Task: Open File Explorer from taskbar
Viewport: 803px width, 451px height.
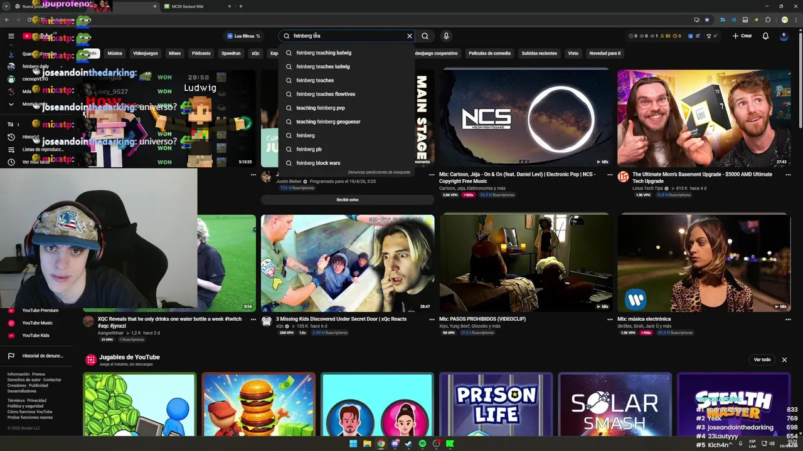Action: pos(367,444)
